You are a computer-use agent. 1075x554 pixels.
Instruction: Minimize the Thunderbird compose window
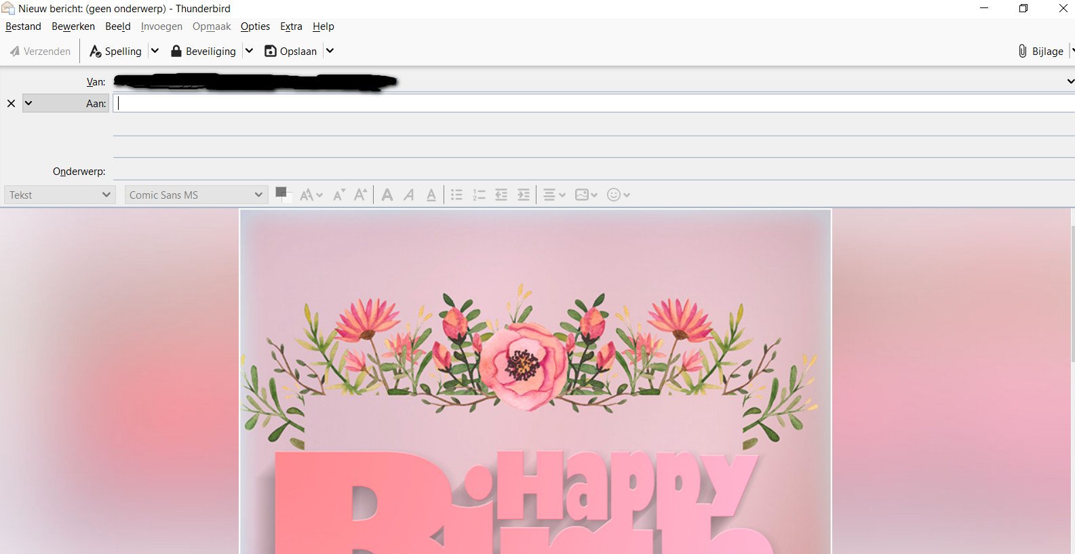984,8
